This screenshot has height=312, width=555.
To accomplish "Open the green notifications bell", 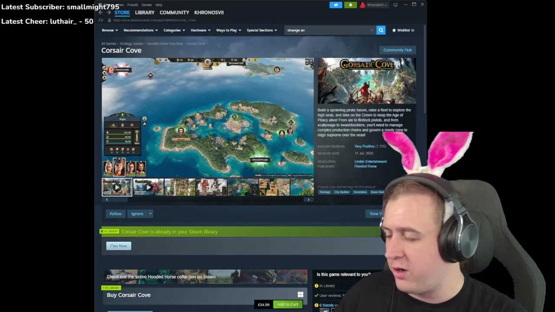I will (350, 5).
